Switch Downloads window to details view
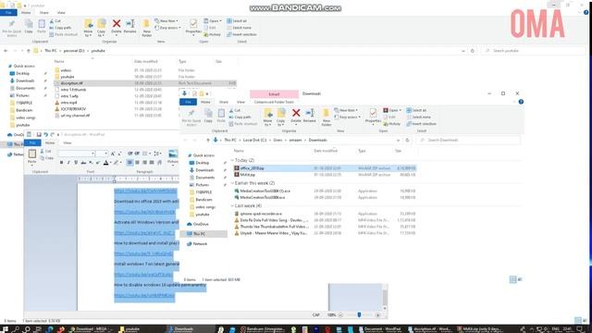The image size is (592, 333). [x=512, y=279]
